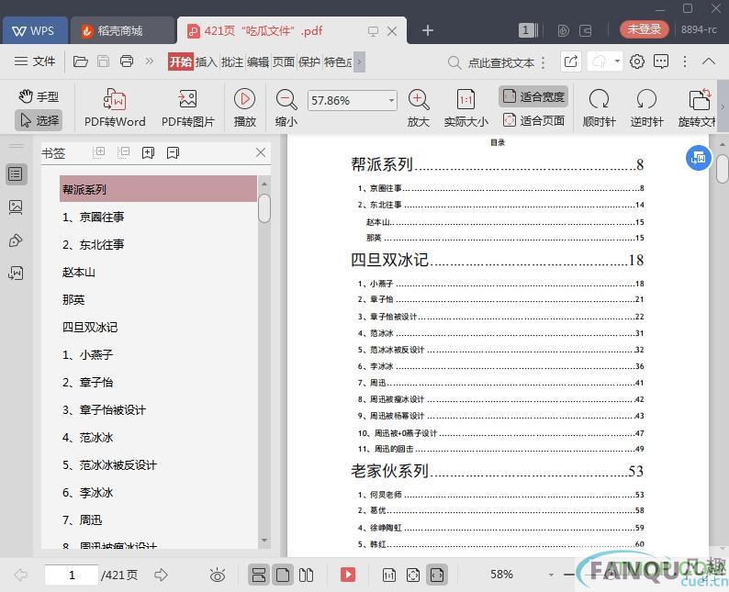Image resolution: width=729 pixels, height=592 pixels.
Task: Expand the status bar 58% zoom dropdown
Action: [x=551, y=575]
